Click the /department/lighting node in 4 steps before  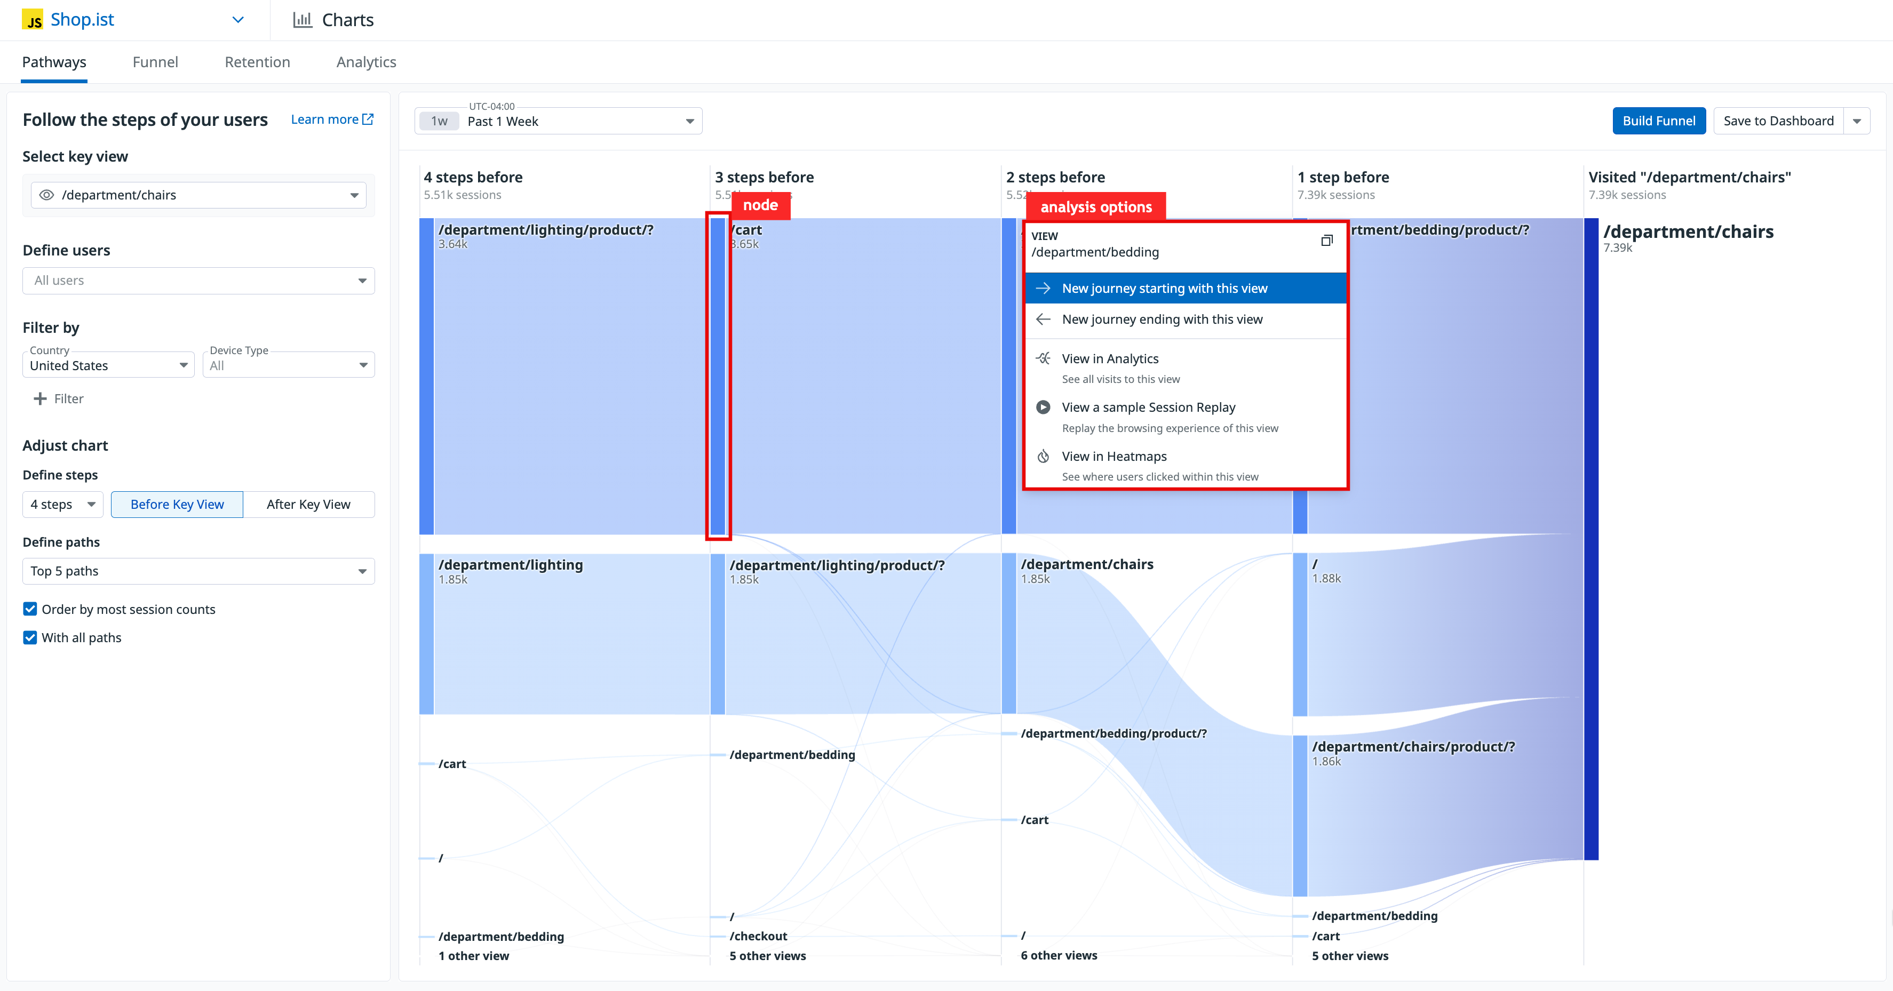pos(426,633)
